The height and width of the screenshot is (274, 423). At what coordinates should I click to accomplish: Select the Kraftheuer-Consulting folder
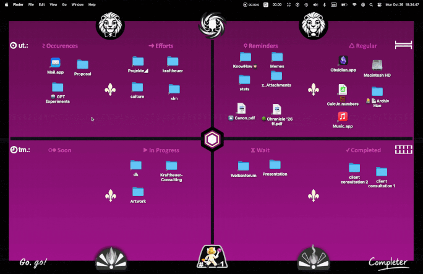pyautogui.click(x=171, y=166)
